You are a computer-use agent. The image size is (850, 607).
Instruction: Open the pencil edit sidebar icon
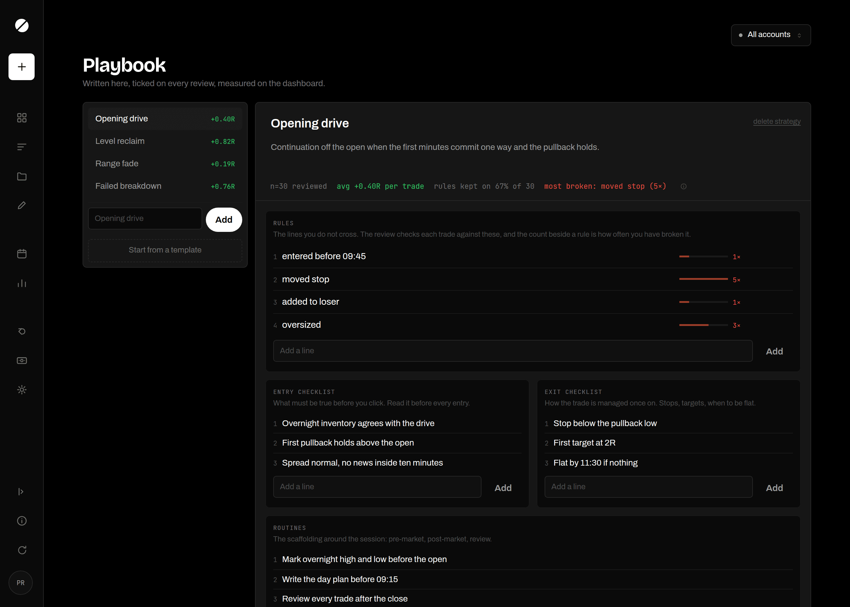pos(22,205)
